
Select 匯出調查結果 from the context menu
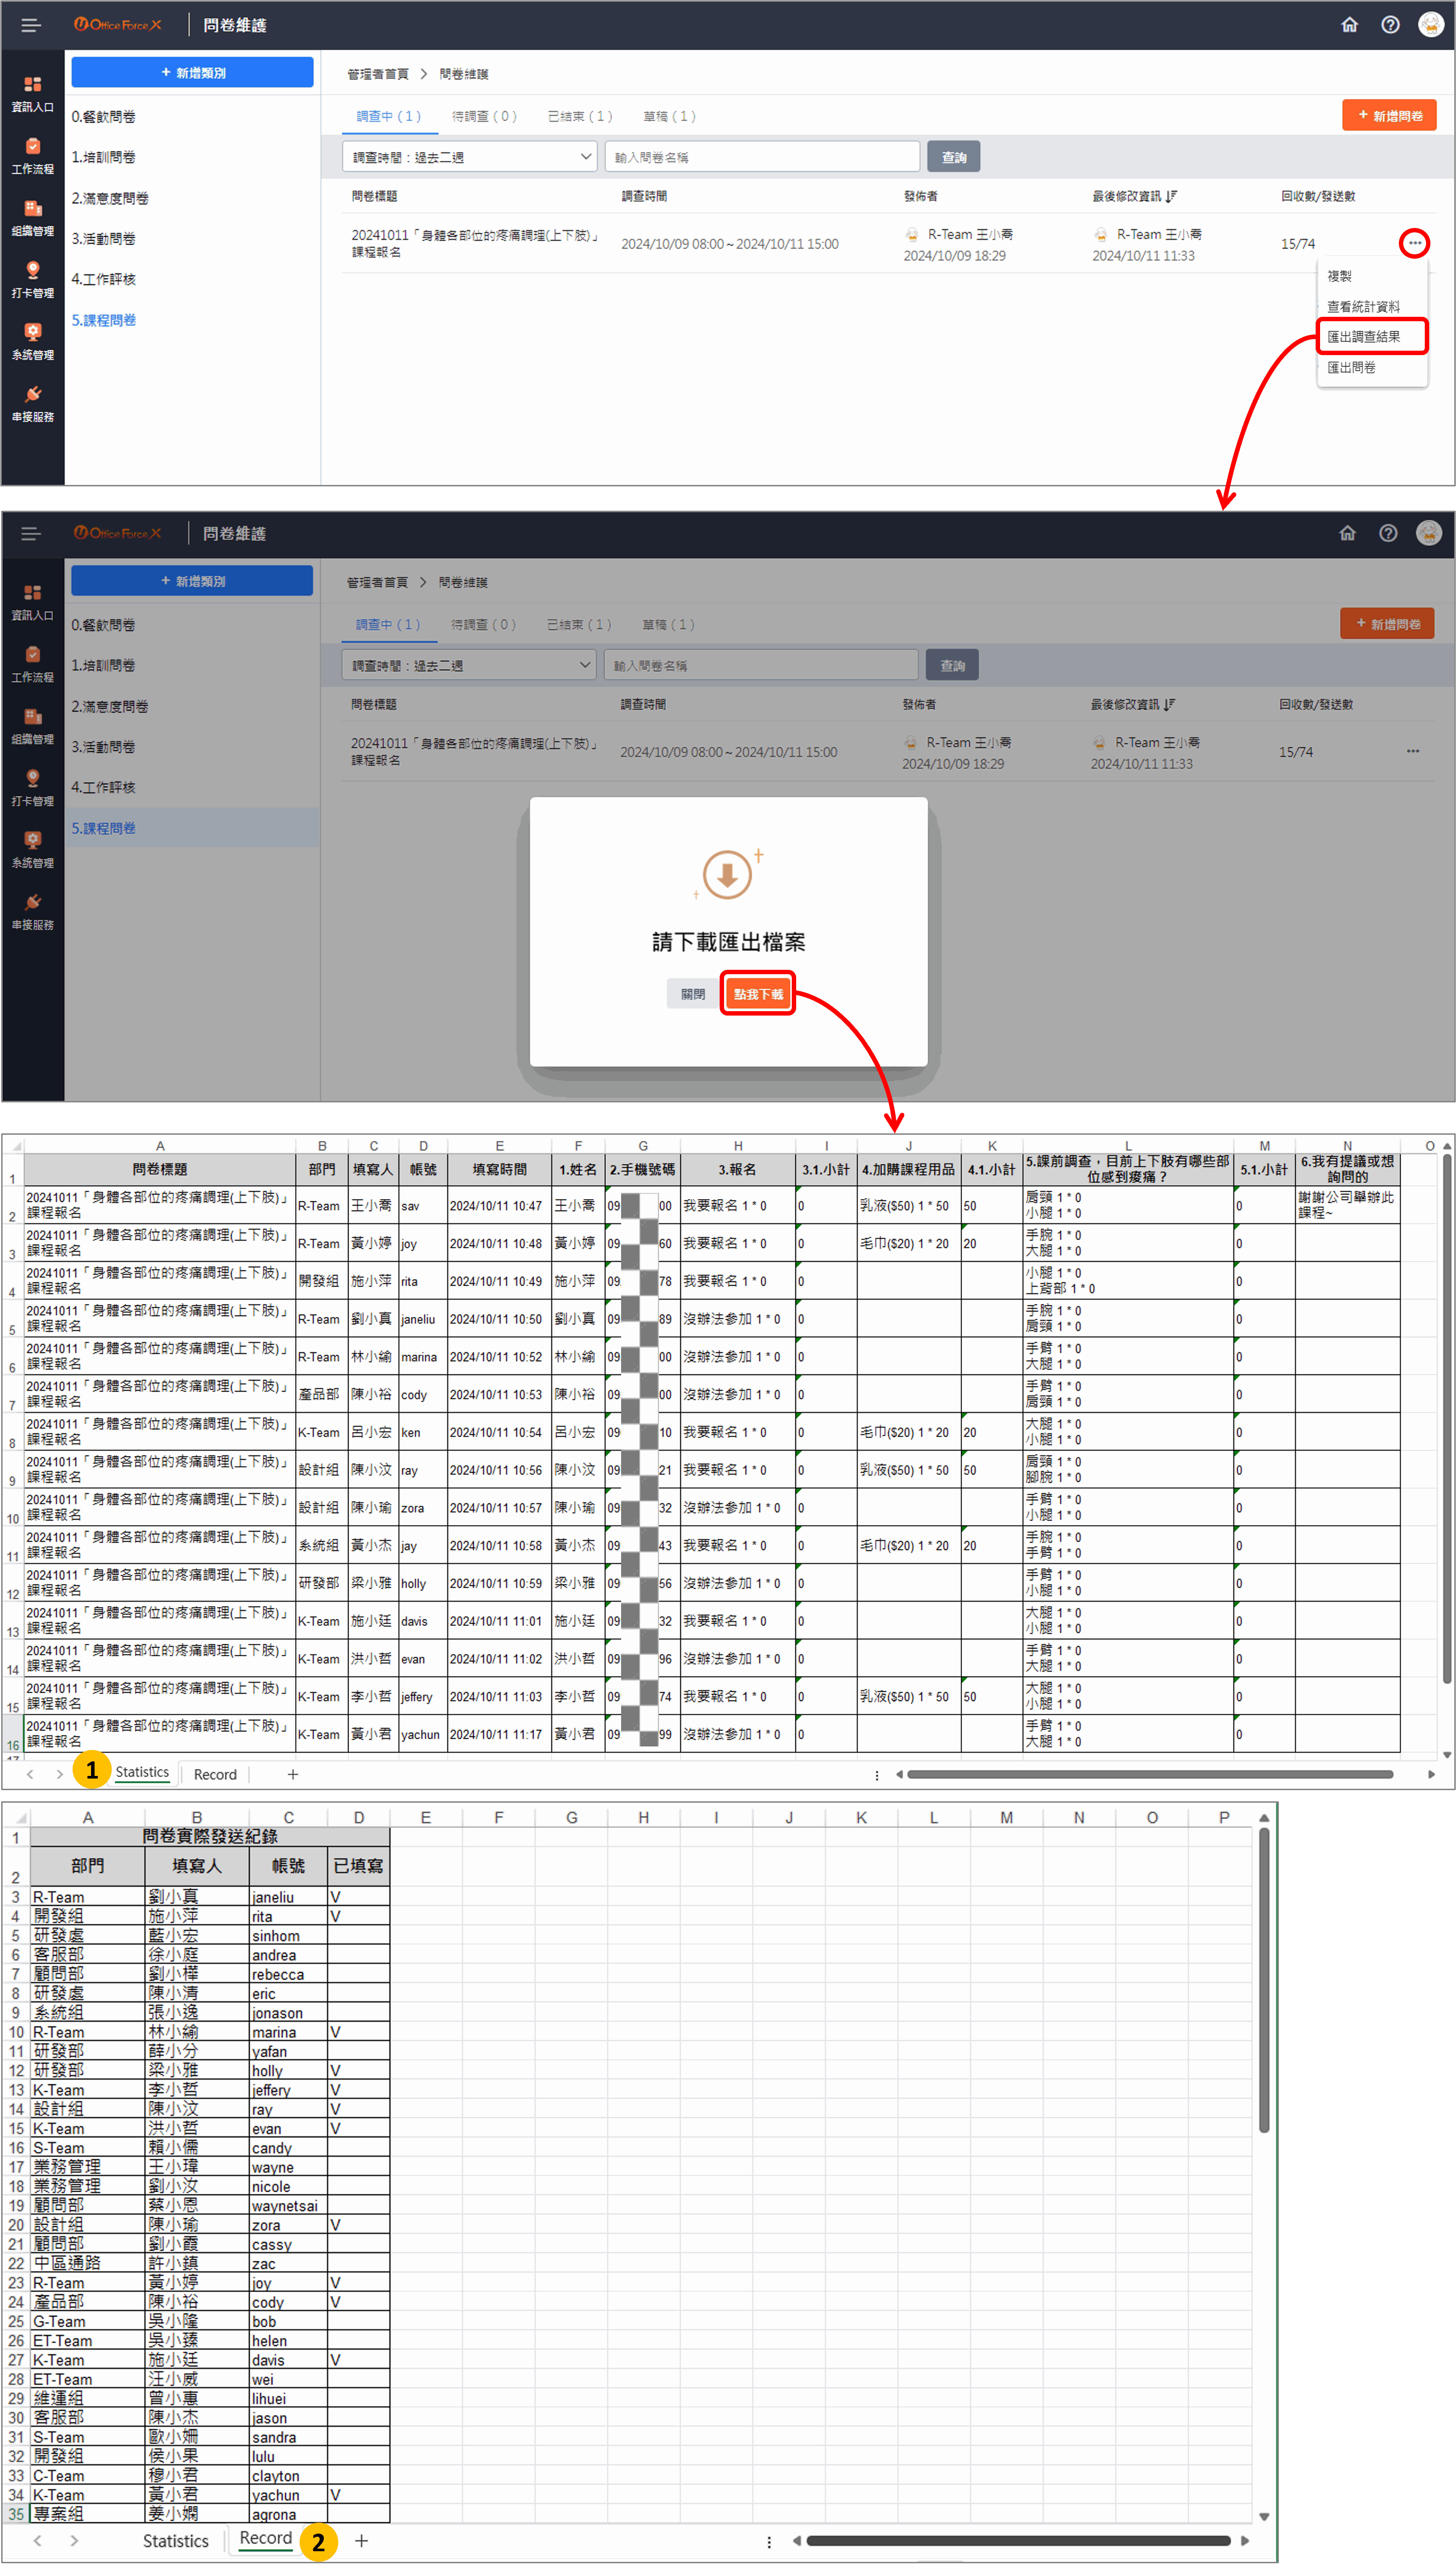click(1363, 337)
